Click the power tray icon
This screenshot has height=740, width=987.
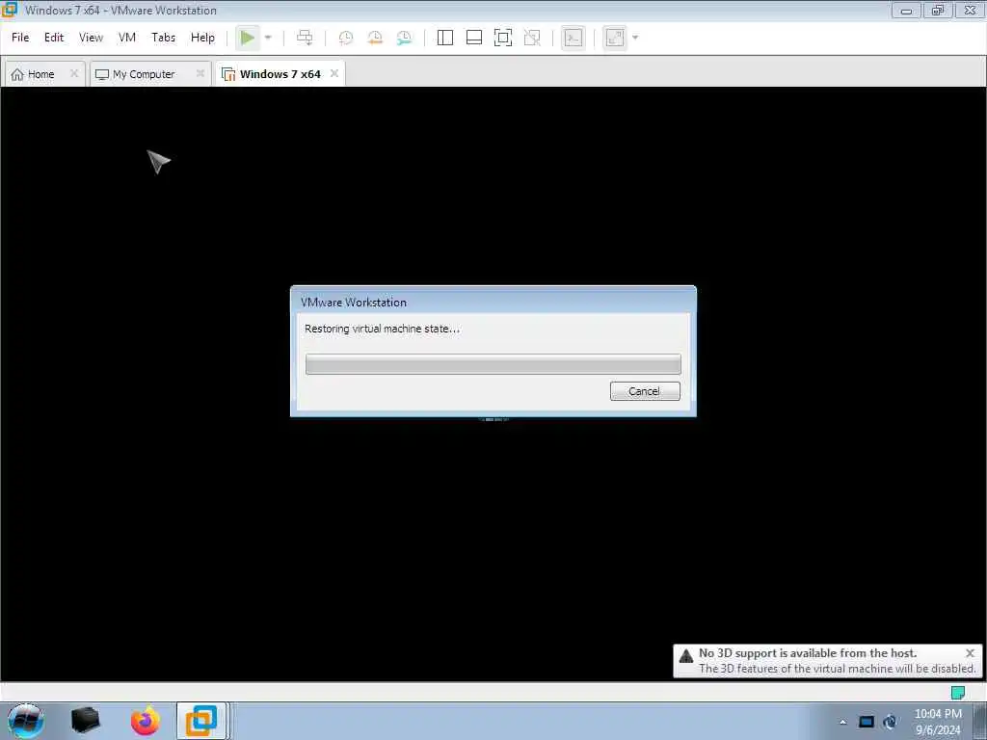890,722
